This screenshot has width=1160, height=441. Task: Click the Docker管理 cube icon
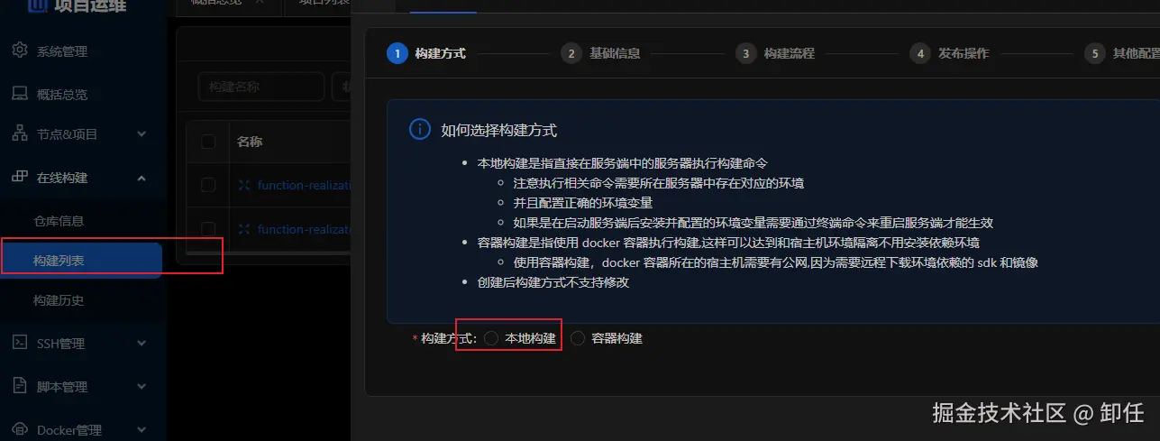(20, 429)
